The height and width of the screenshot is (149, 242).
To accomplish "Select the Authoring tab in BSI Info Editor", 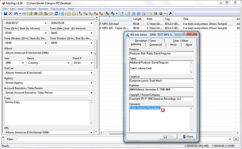I will [x=136, y=44].
